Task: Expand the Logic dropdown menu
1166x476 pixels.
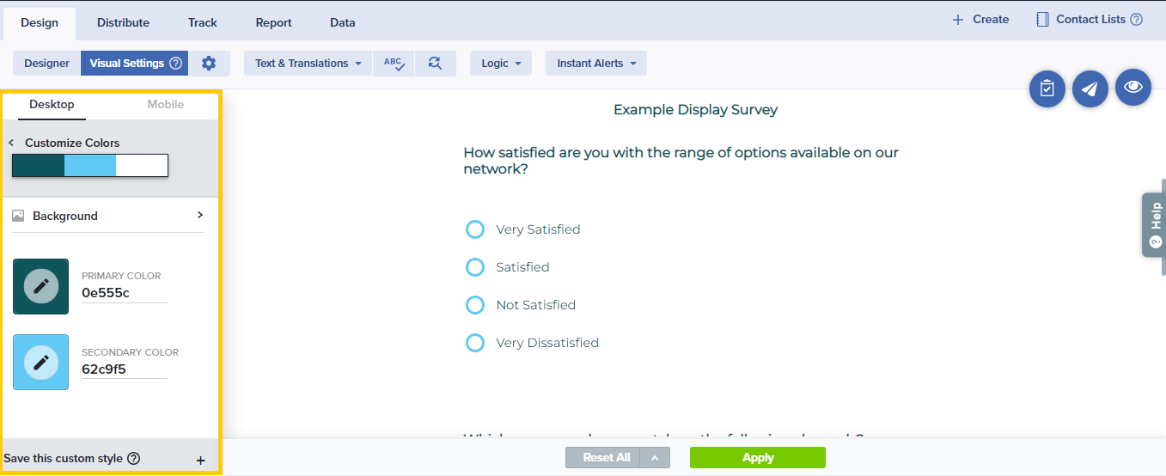Action: [501, 63]
